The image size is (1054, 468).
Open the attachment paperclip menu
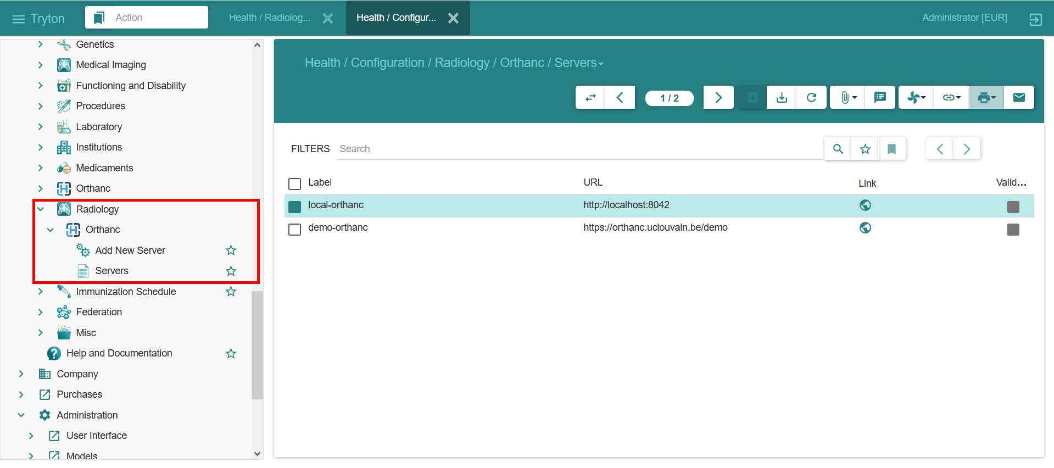[847, 97]
